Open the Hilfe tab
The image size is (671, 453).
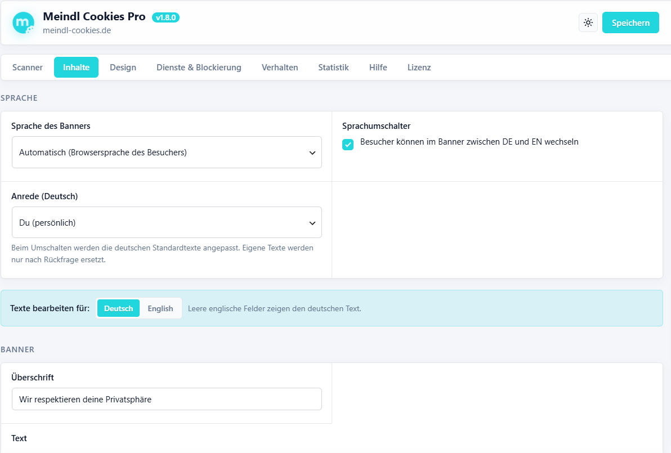(378, 67)
